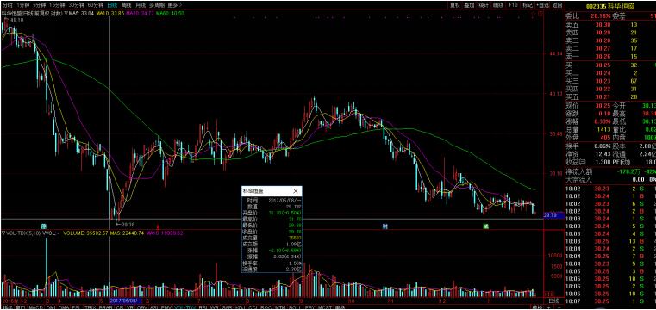Switch to 月线 monthly chart
The height and width of the screenshot is (310, 656).
click(x=140, y=5)
